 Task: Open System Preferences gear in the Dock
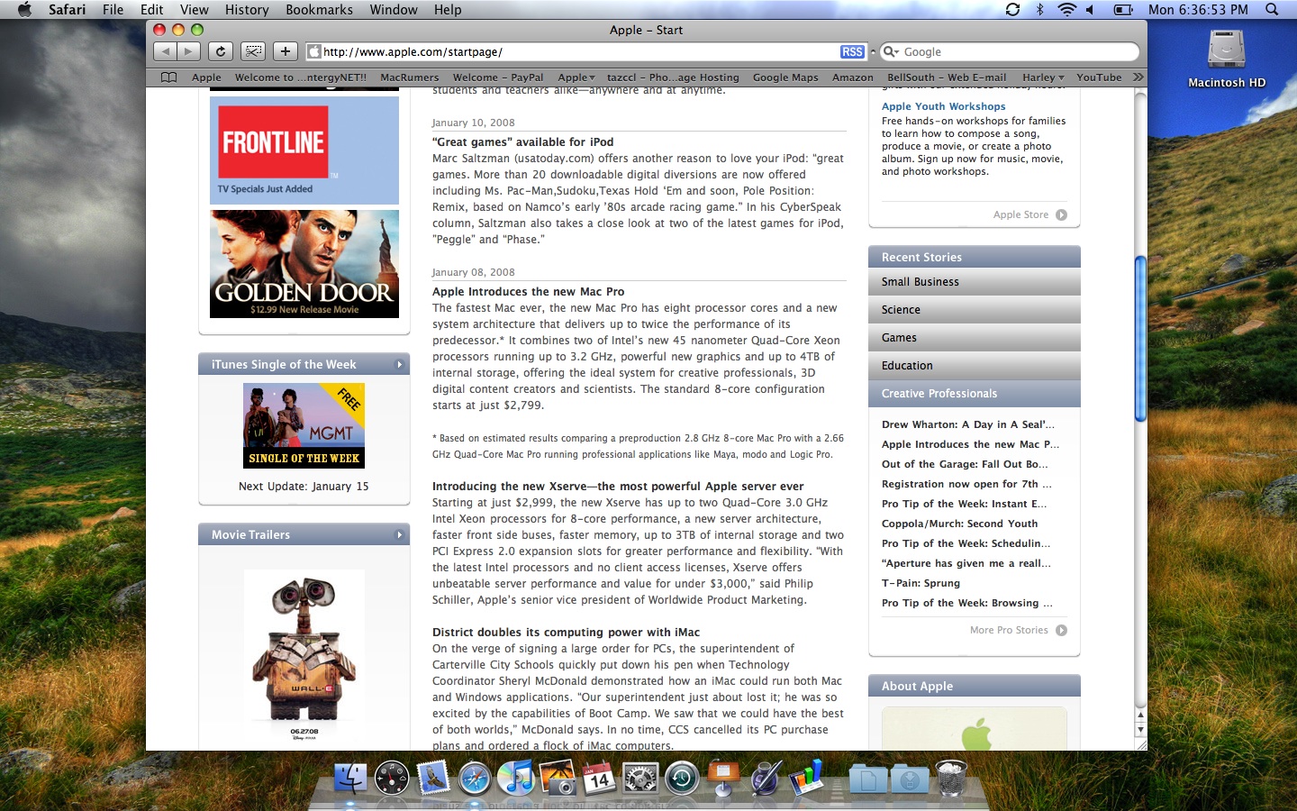640,777
